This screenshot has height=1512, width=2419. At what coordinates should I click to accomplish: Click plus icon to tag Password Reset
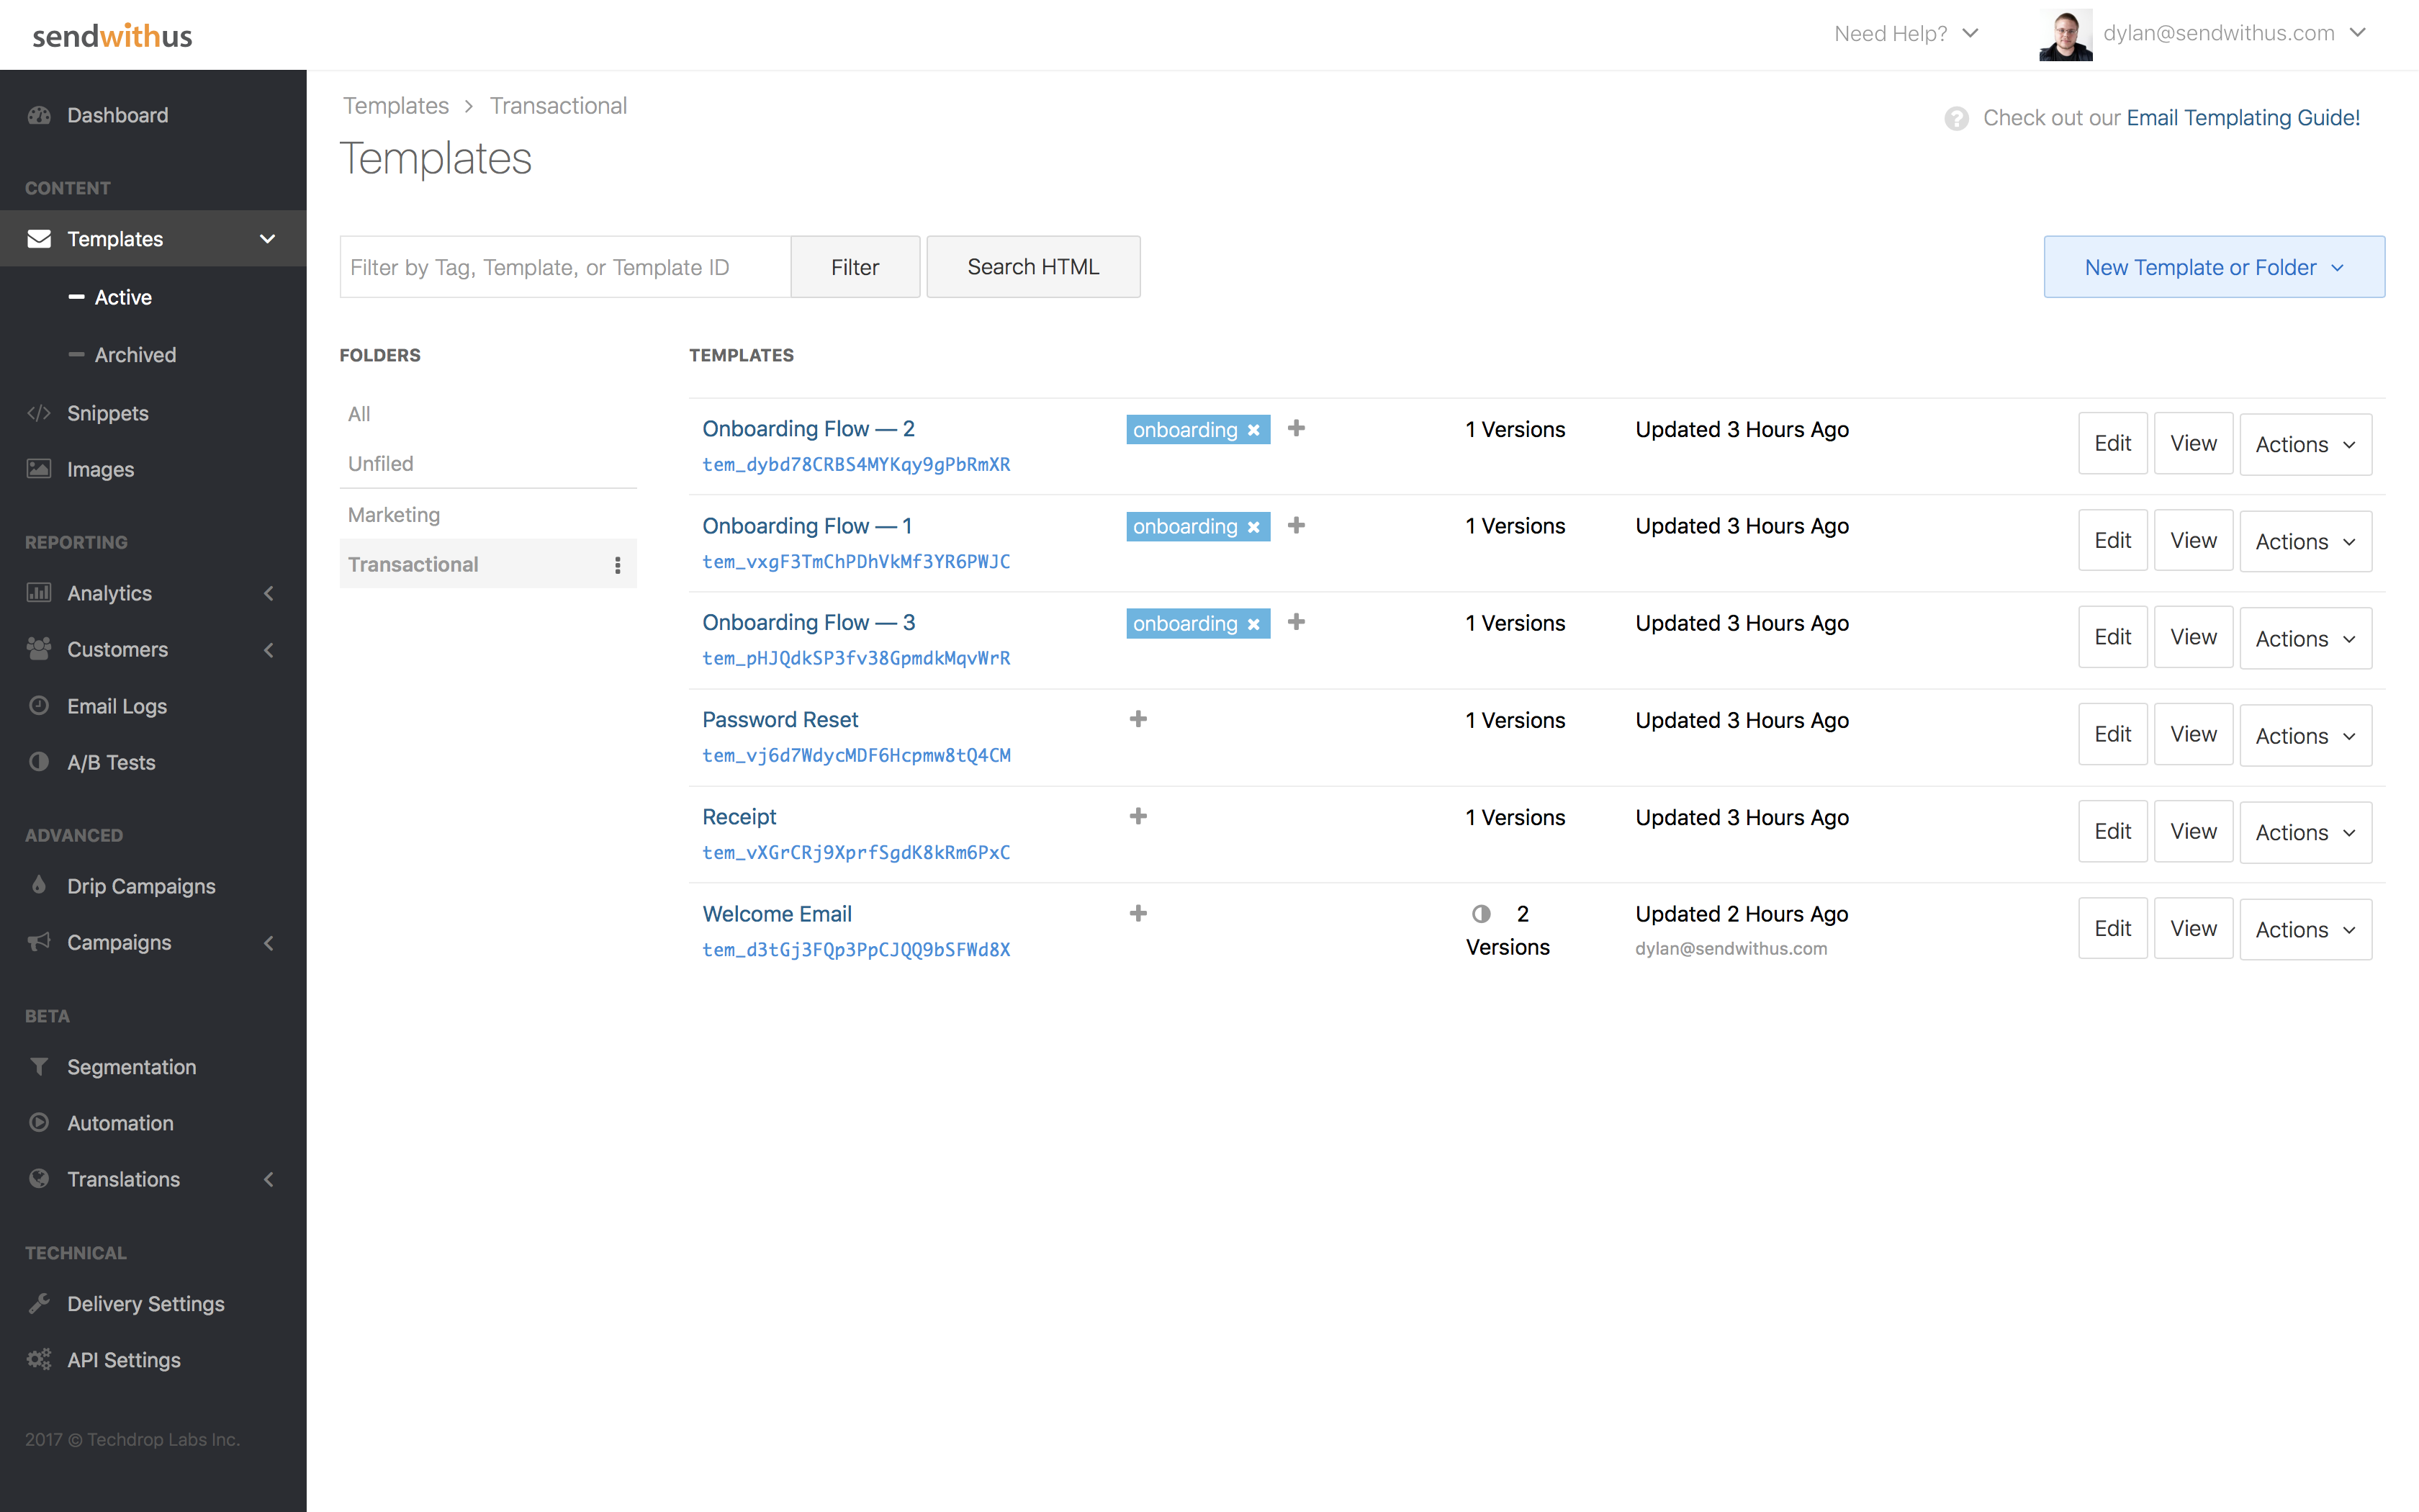coord(1138,719)
